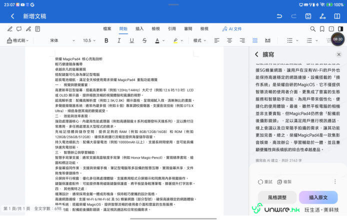Go back from 擴寫 panel
This screenshot has height=222, width=347.
(256, 54)
